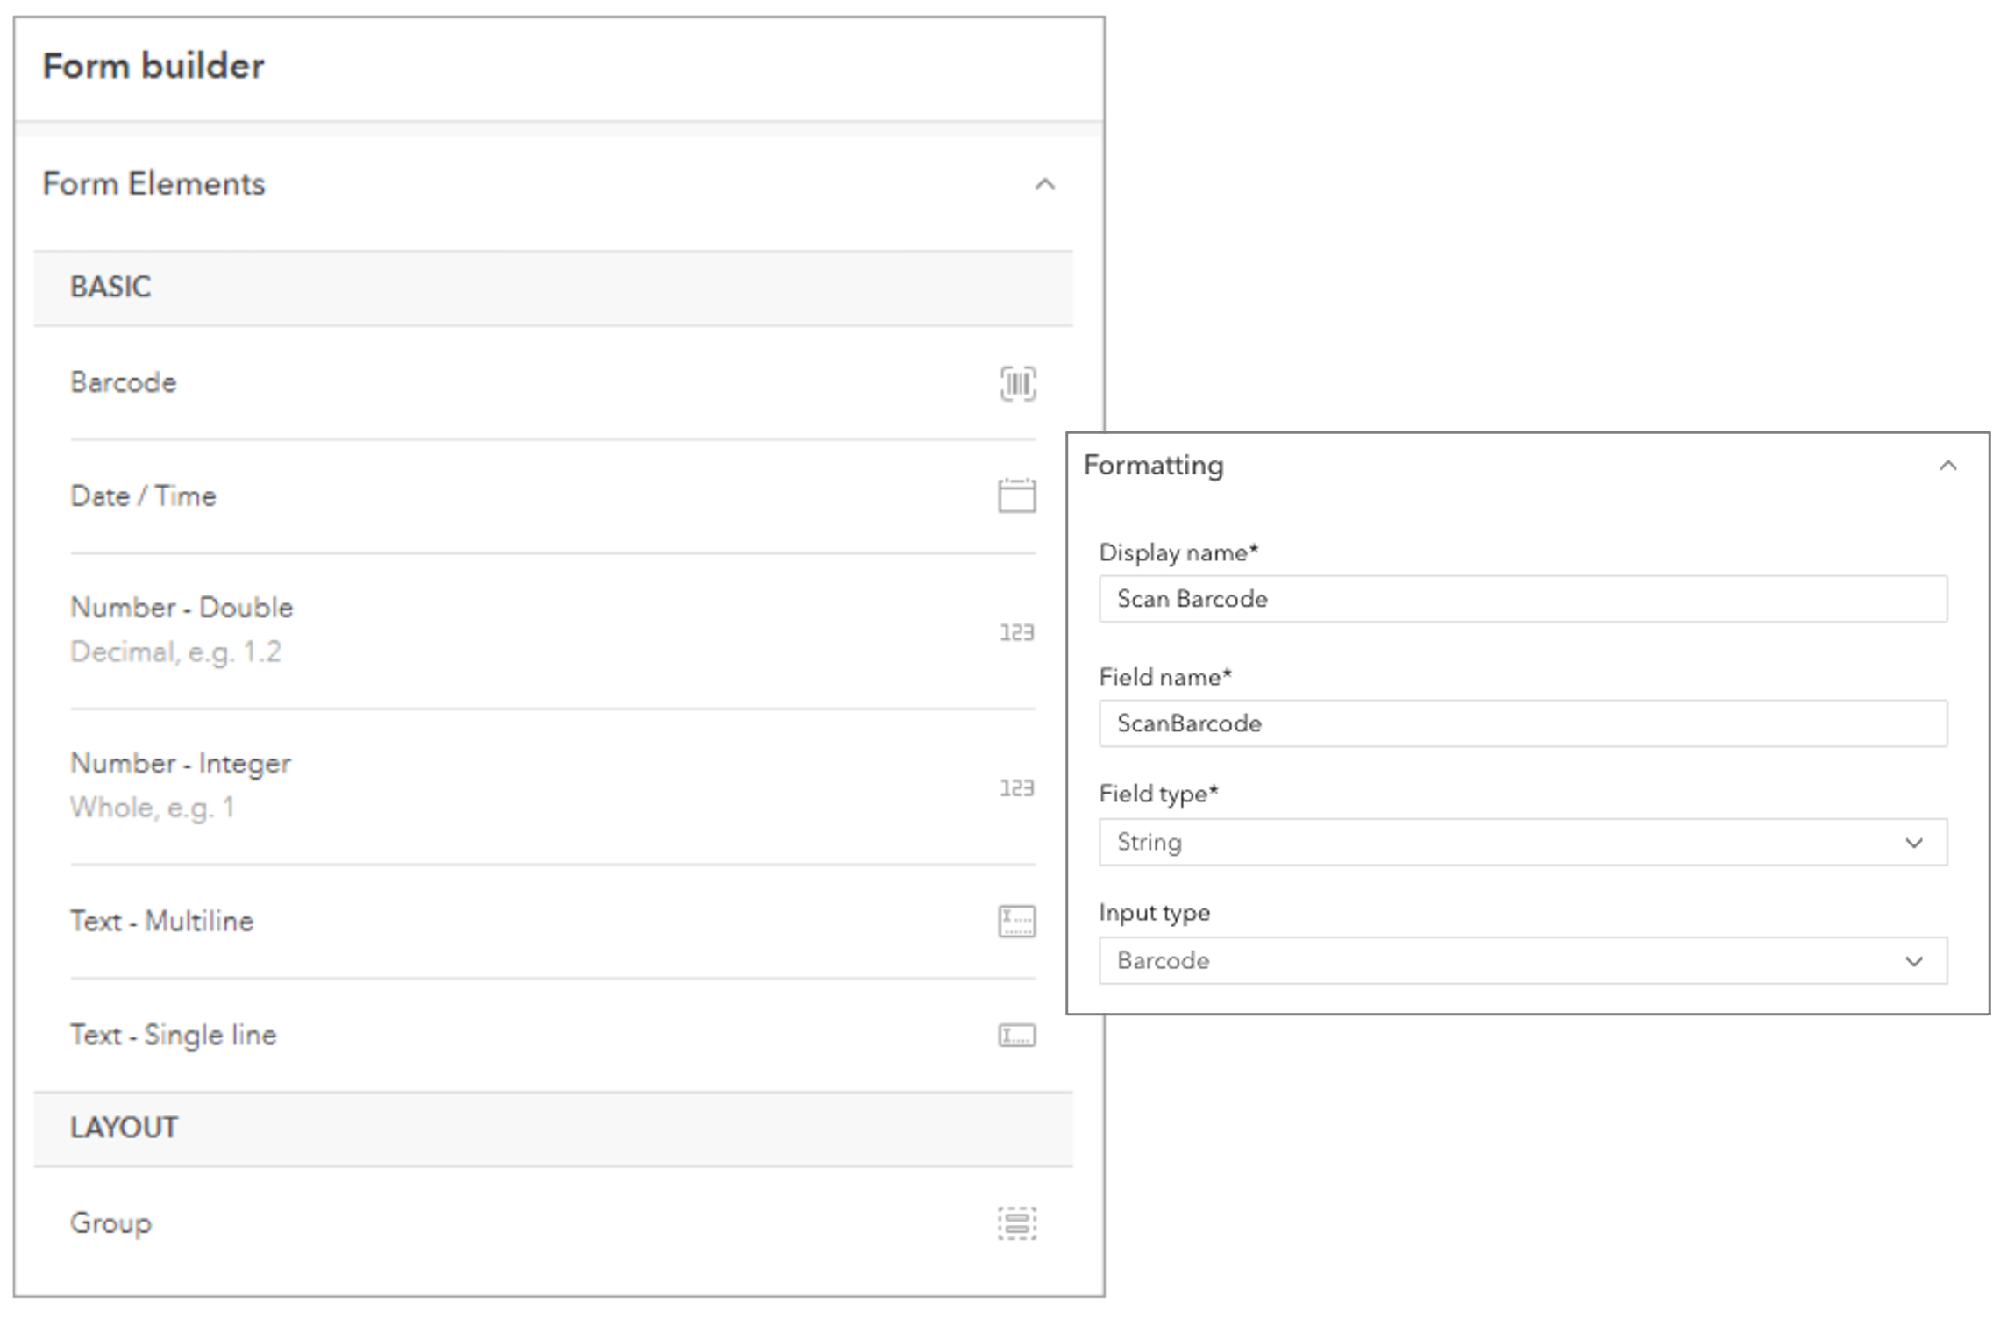
Task: Click the Number - Double 123 icon
Action: (x=1016, y=632)
